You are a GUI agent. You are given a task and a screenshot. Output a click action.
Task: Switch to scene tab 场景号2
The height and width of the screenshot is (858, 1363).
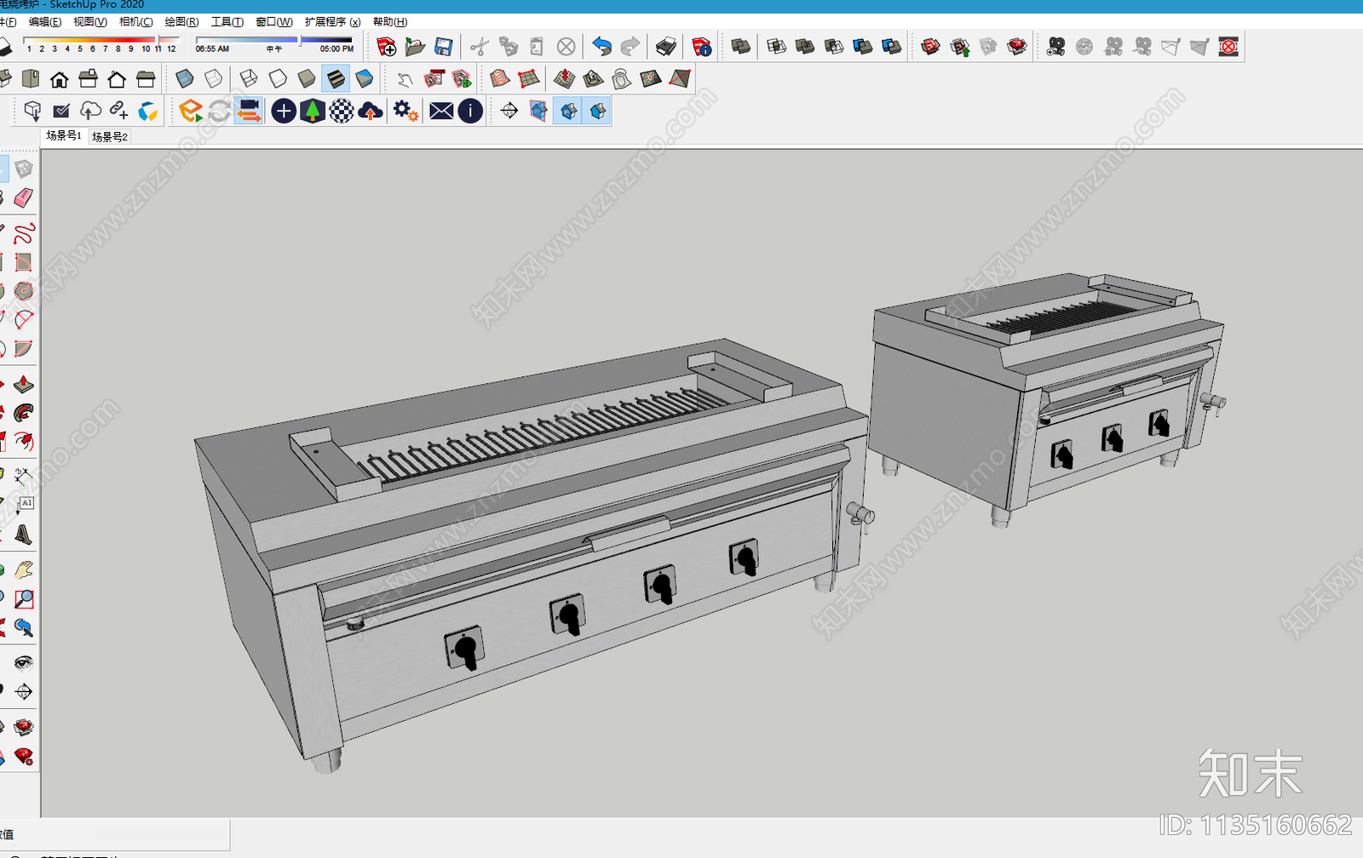(x=109, y=136)
